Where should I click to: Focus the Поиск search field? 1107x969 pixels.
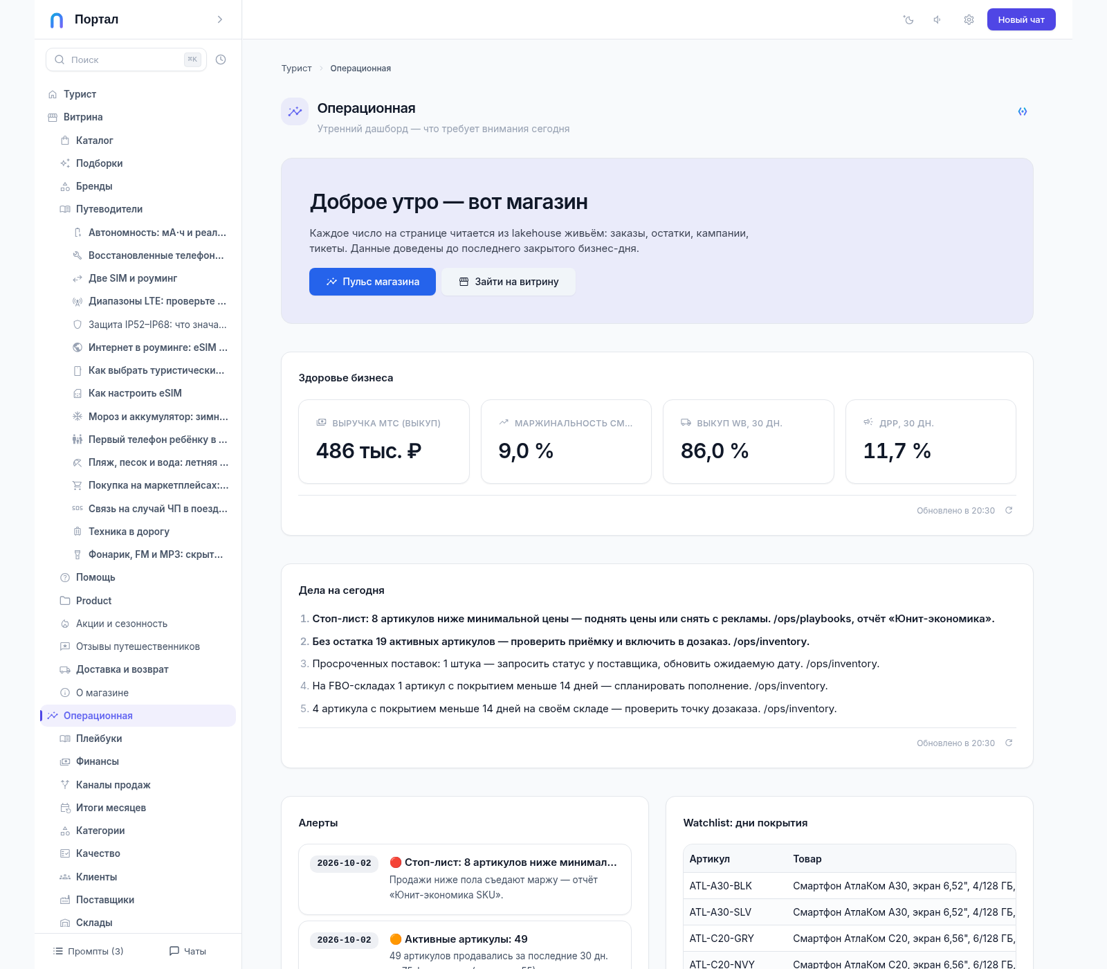pos(126,60)
